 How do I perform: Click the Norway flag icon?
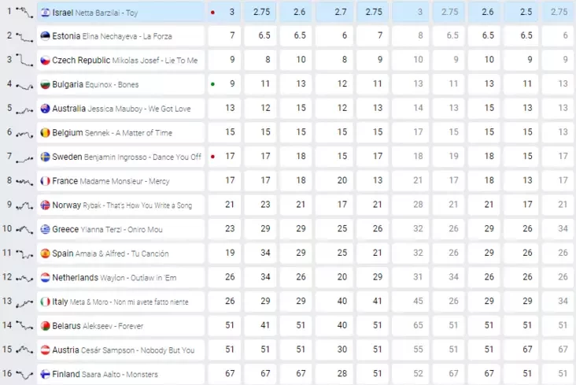click(x=45, y=205)
